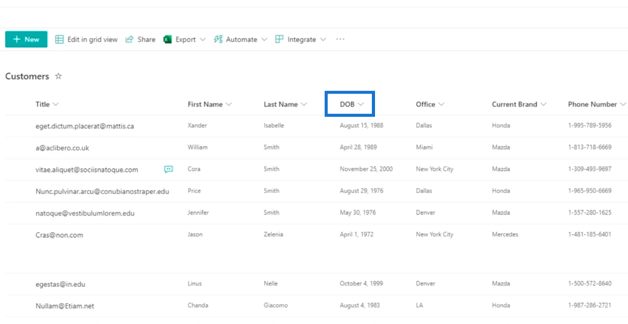The image size is (628, 324).
Task: Click last name Isabelle
Action: click(x=274, y=125)
